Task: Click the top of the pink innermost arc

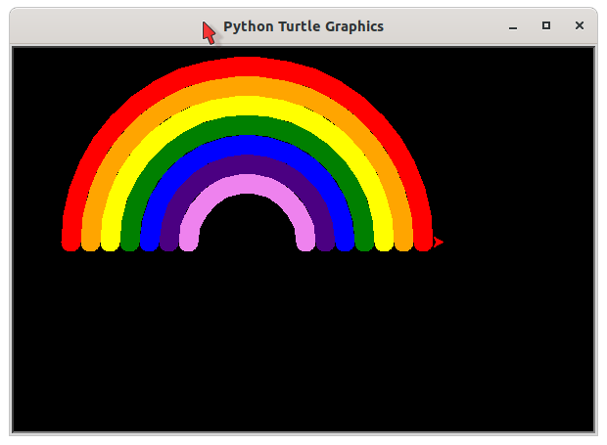Action: tap(247, 184)
